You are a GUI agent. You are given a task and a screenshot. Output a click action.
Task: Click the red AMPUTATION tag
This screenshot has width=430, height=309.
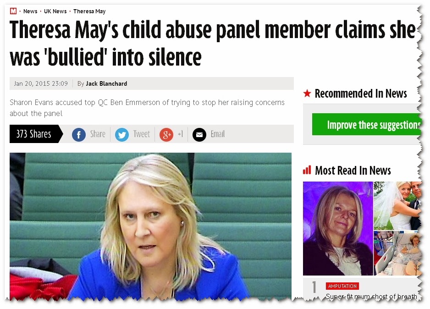pyautogui.click(x=342, y=286)
